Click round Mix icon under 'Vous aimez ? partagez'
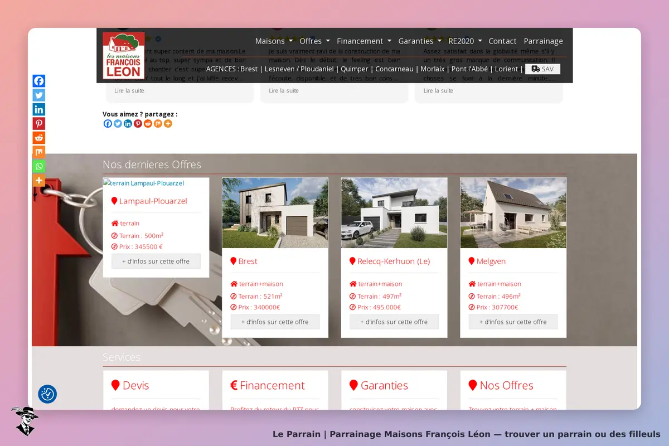 tap(158, 124)
